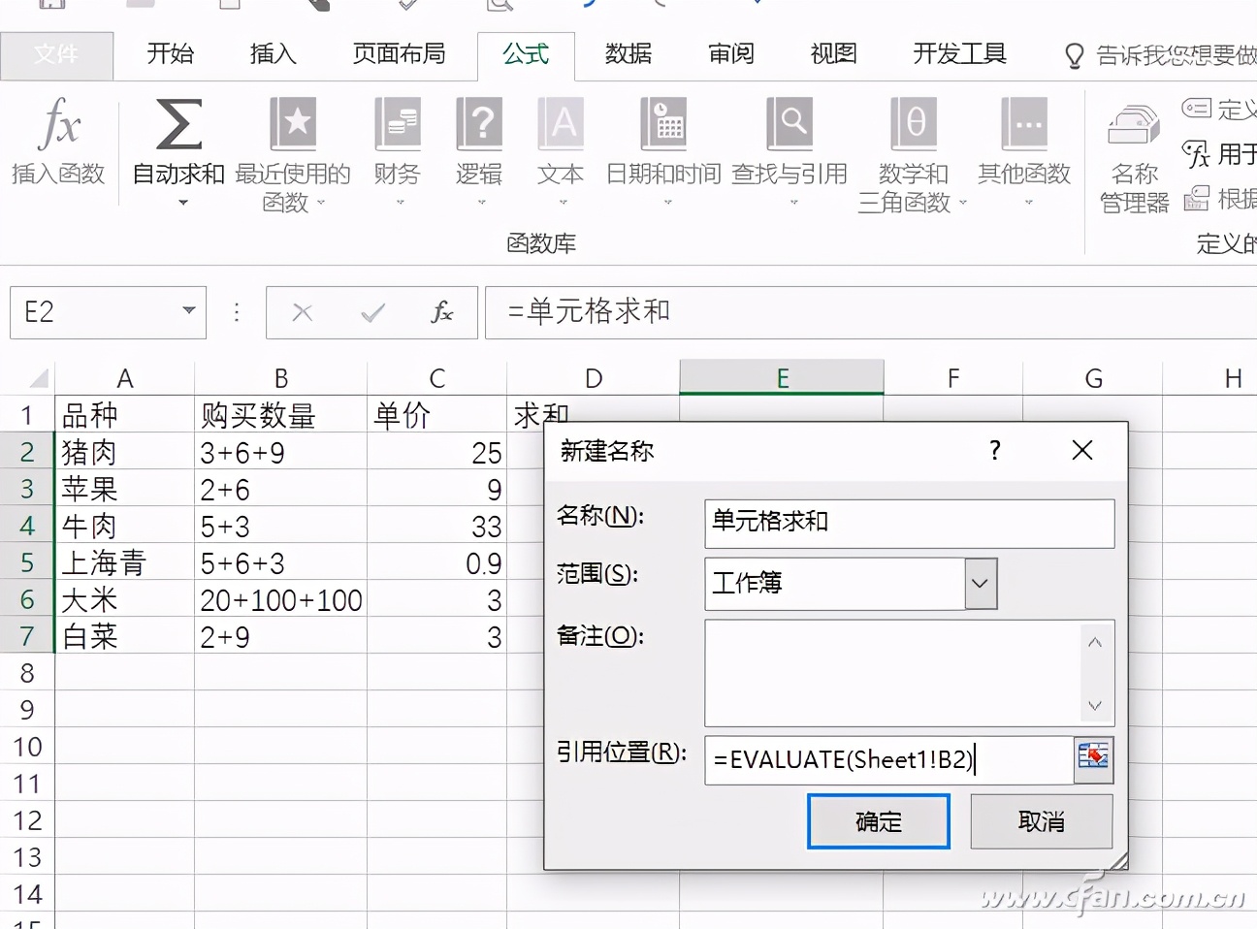Click the formula bar confirm checkmark
Screen dimensions: 1257x929
(x=372, y=312)
